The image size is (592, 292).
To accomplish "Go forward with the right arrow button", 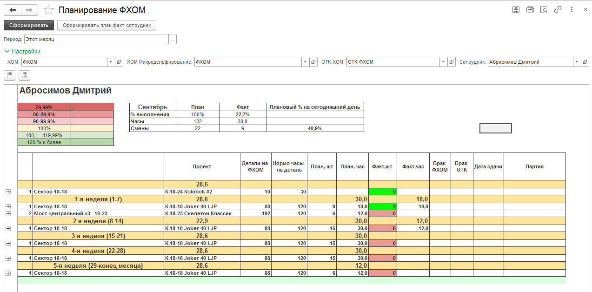I will coord(29,10).
